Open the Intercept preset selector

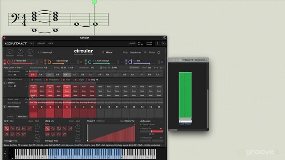(47, 52)
